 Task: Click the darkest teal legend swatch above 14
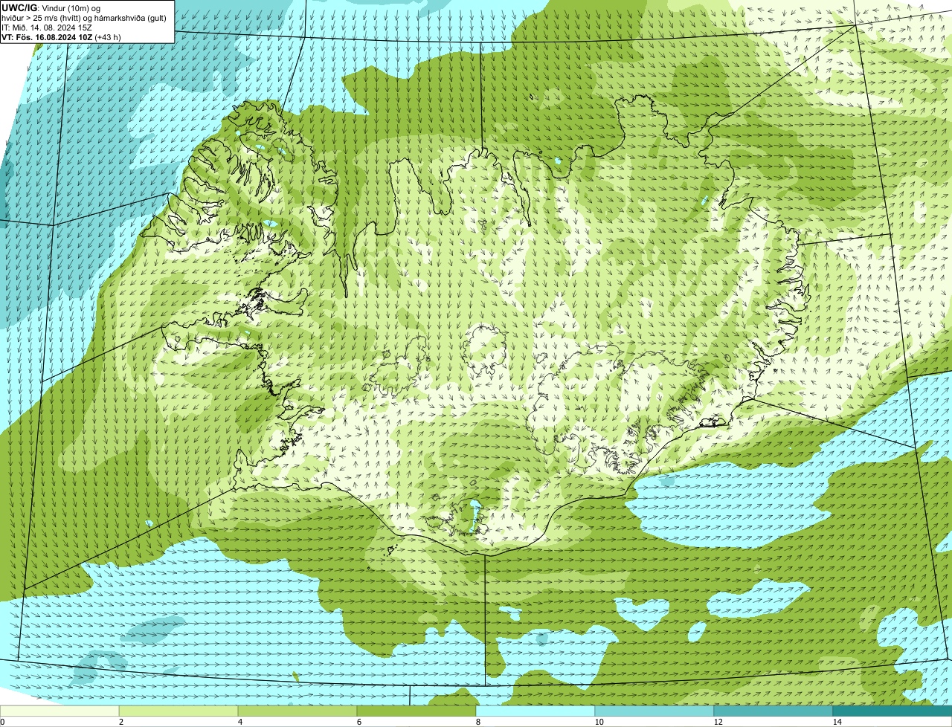click(892, 711)
